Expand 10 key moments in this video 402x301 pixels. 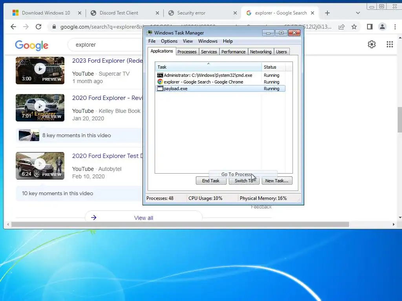(79, 194)
